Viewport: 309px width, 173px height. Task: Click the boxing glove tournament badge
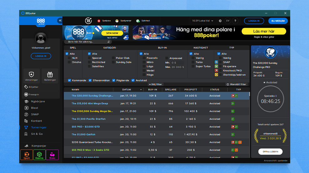pos(270,52)
